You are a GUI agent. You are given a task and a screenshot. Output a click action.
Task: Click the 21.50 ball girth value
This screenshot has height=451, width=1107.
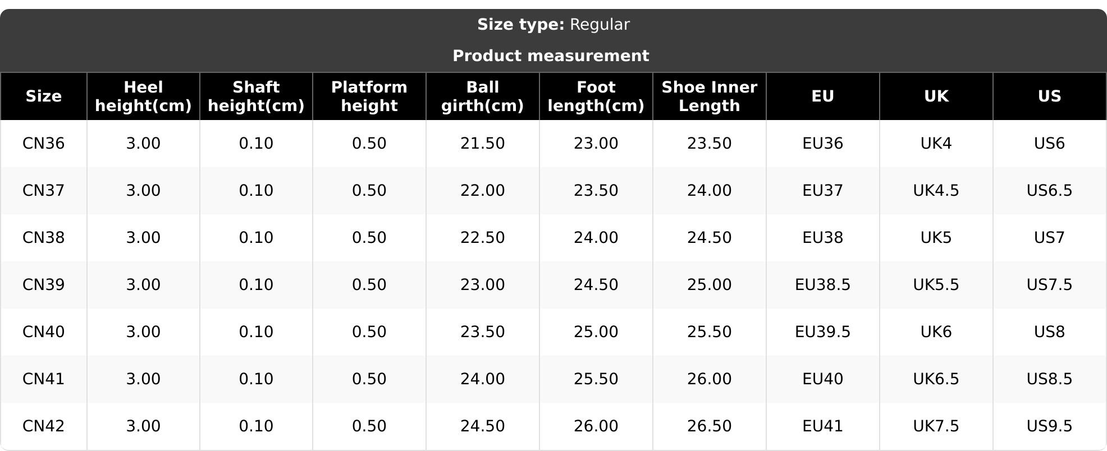[x=482, y=144]
